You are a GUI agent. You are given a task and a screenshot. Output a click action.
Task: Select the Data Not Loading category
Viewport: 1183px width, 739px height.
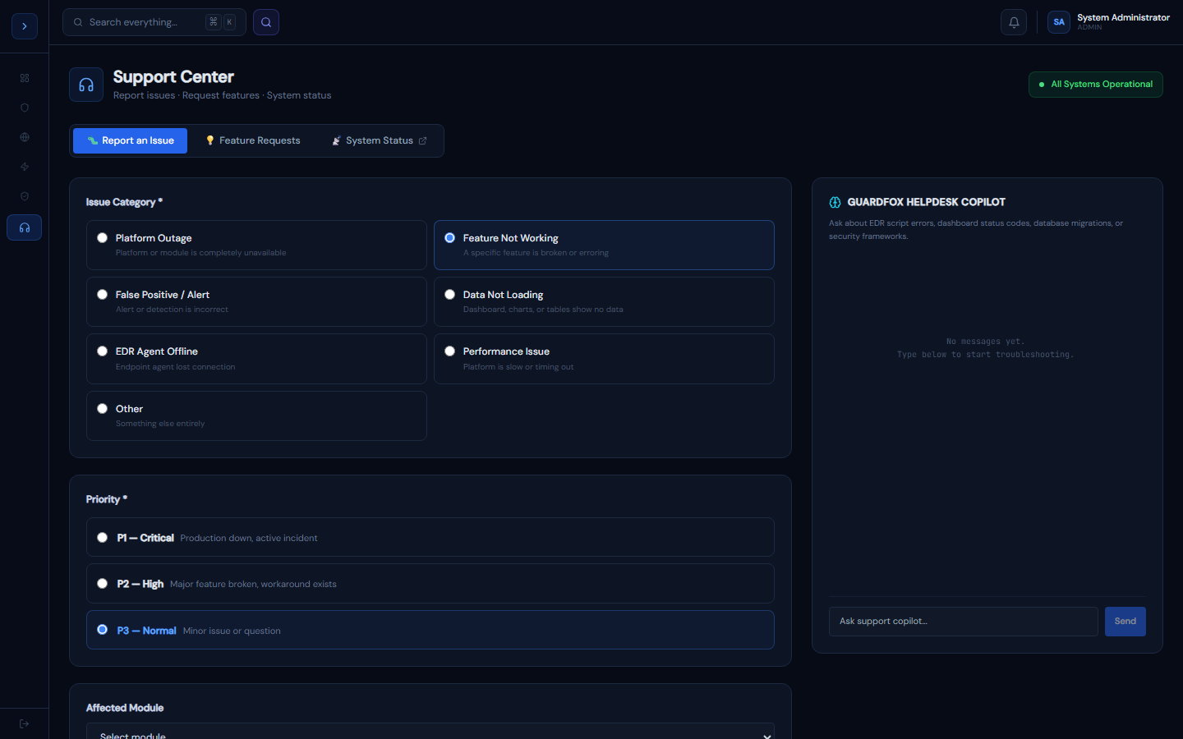(604, 301)
